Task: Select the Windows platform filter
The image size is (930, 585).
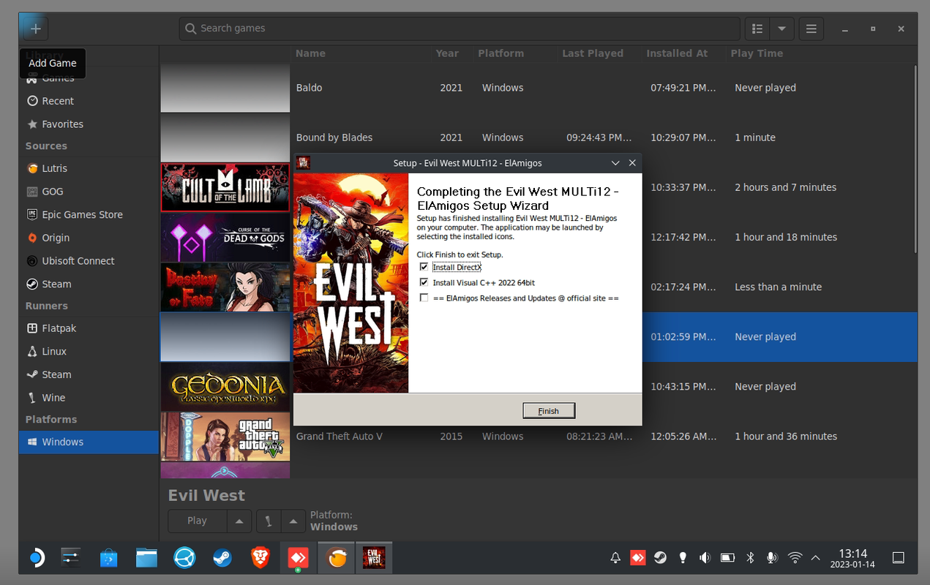Action: tap(89, 442)
